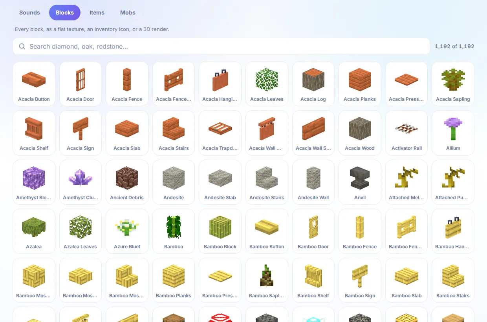Image resolution: width=487 pixels, height=322 pixels.
Task: Select the Bamboo Stairs block
Action: coord(453,280)
